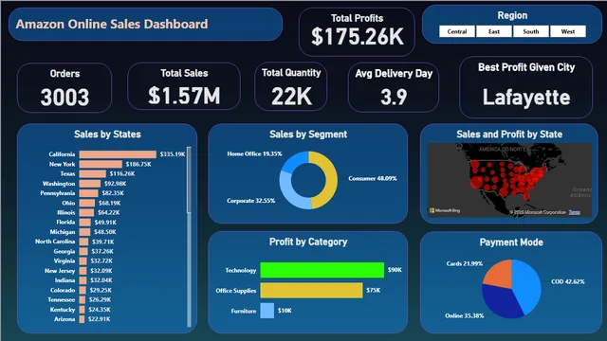Image resolution: width=607 pixels, height=341 pixels.
Task: Click the Virginia state label
Action: pos(64,261)
